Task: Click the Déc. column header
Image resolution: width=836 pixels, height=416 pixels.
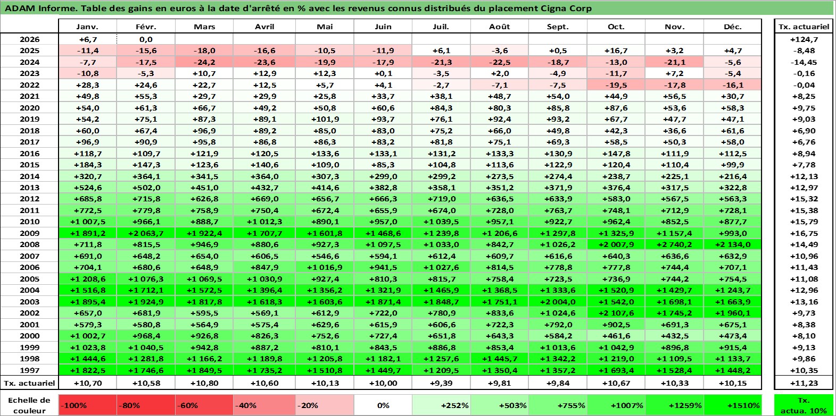Action: coord(733,27)
